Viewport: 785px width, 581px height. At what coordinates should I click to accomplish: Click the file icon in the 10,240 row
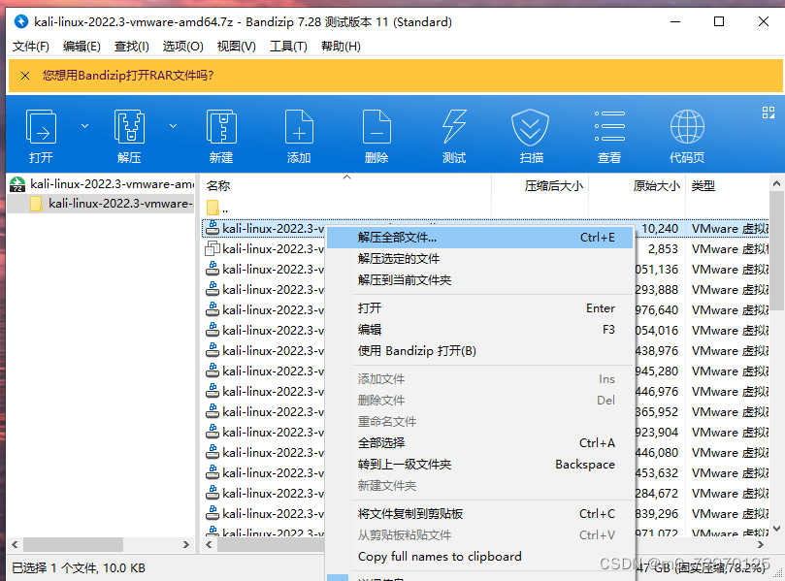click(213, 228)
